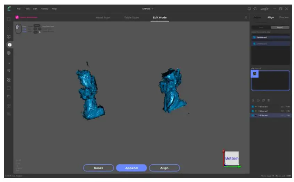Click the duplicate icon above the model list

click(263, 100)
